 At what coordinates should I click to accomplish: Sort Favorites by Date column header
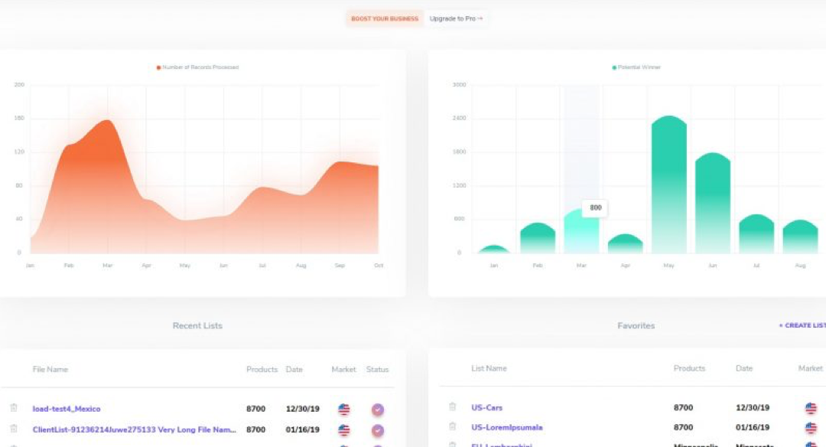(744, 369)
